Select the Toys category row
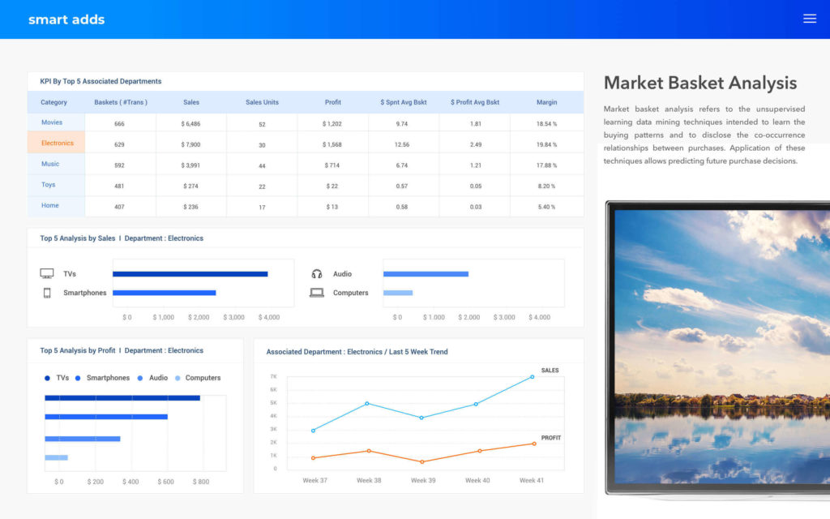The height and width of the screenshot is (519, 830). point(49,185)
